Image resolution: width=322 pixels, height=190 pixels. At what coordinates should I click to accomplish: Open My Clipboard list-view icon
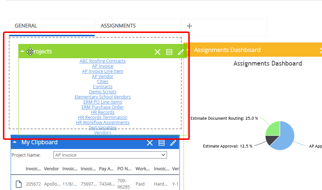[162, 143]
